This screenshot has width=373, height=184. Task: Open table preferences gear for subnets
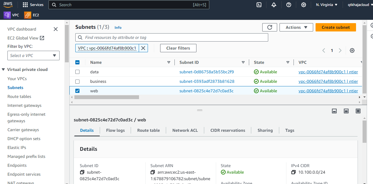(x=352, y=50)
